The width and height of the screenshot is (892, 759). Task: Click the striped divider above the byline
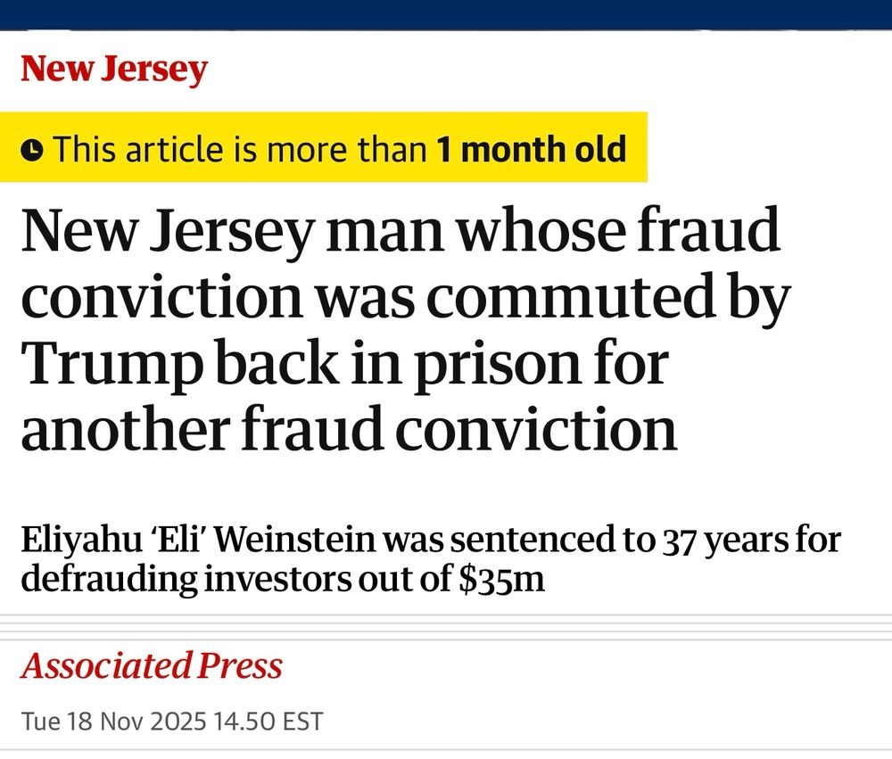click(446, 624)
